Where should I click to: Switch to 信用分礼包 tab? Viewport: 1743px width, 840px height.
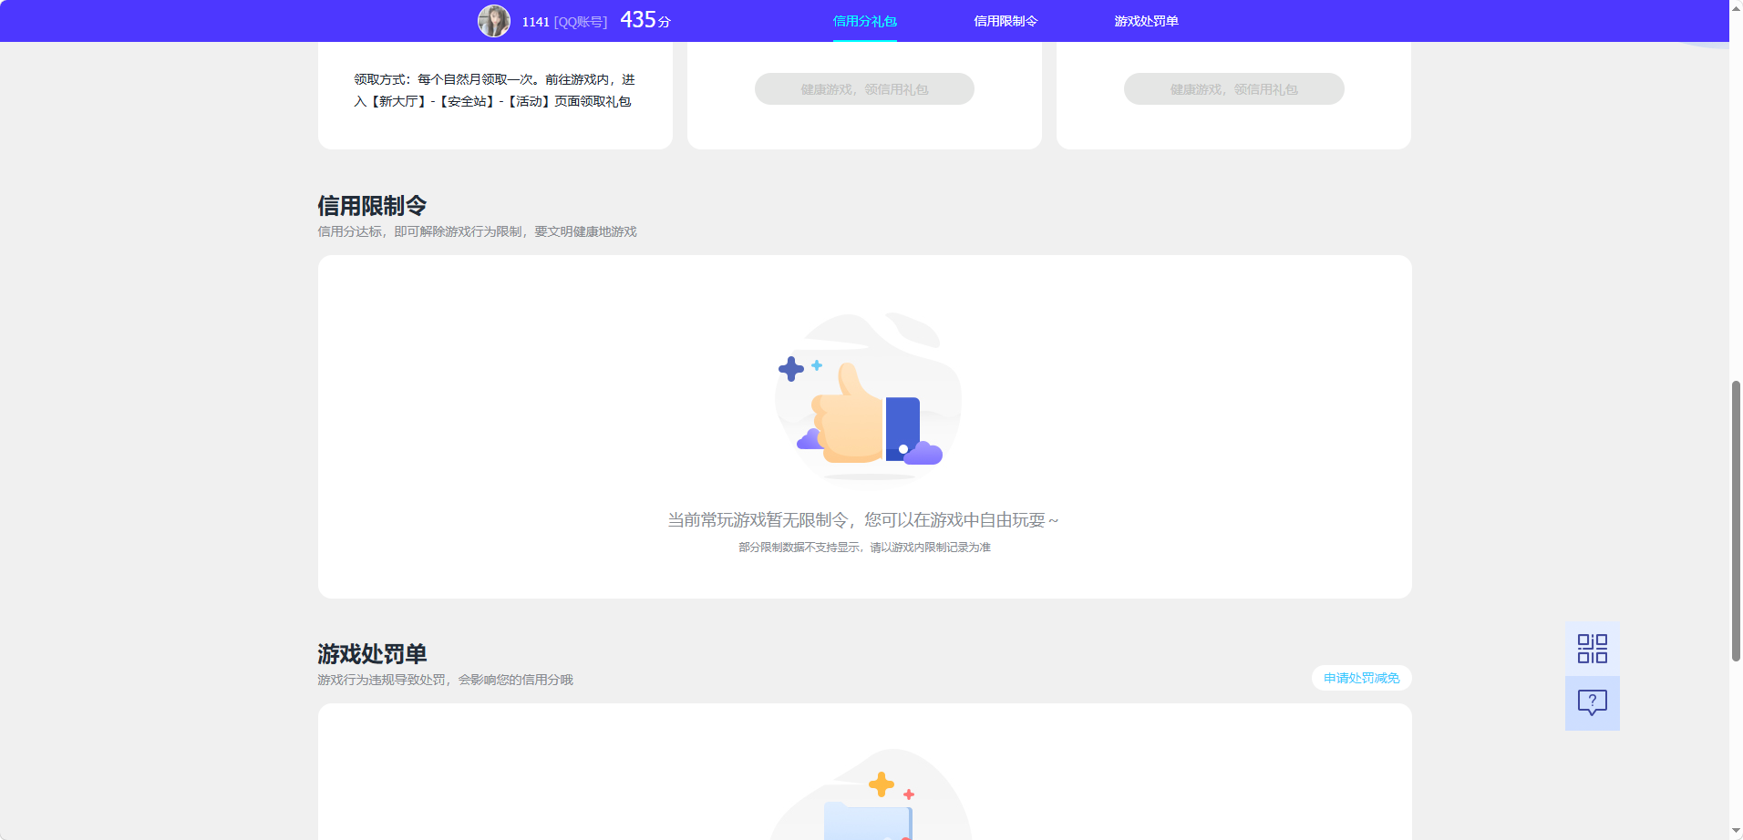[x=864, y=21]
